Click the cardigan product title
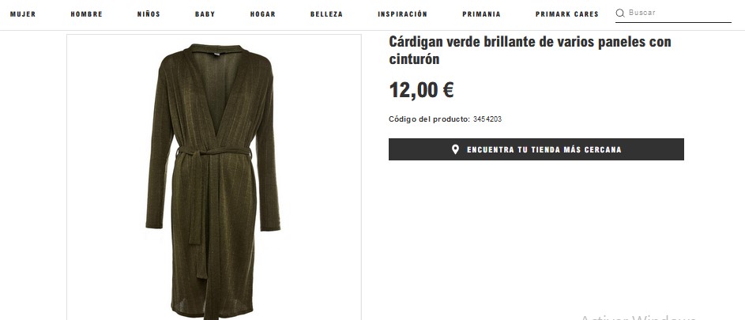 tap(530, 50)
